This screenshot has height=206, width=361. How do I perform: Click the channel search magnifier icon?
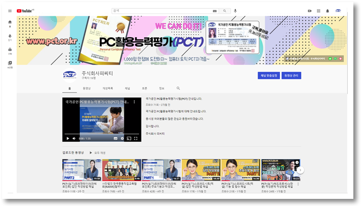178,89
